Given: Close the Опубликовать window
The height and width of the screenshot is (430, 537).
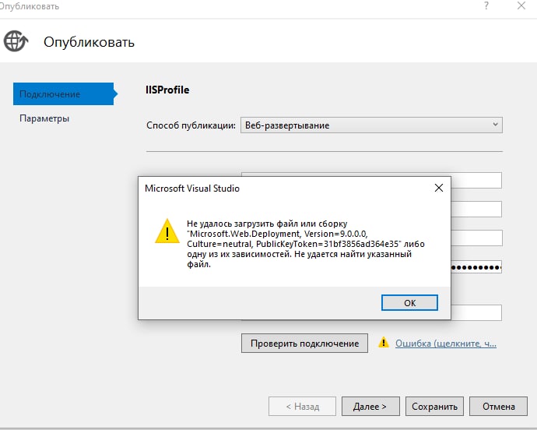Looking at the screenshot, I should pos(521,5).
